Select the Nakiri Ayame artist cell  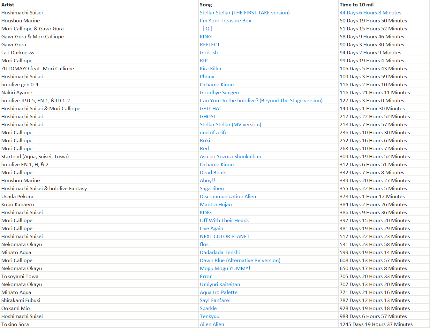99,93
